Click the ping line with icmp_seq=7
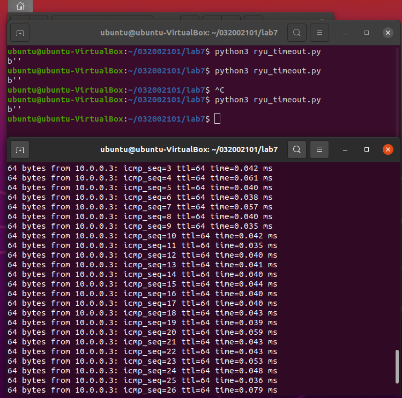Screen dimensions: 402x398 click(x=140, y=207)
